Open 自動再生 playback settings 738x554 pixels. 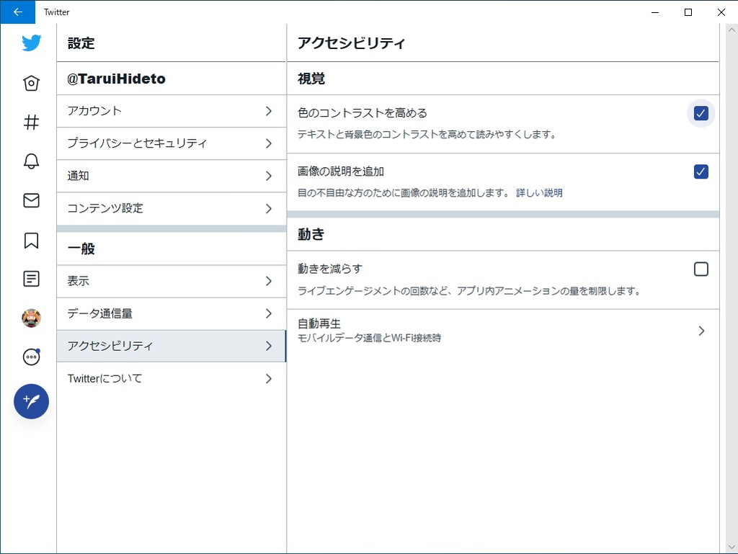pos(503,330)
